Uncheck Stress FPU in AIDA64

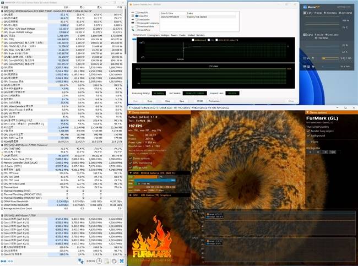(137, 16)
